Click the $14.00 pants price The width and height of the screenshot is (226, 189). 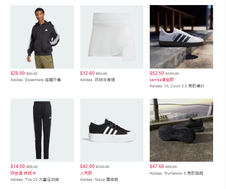[18, 166]
